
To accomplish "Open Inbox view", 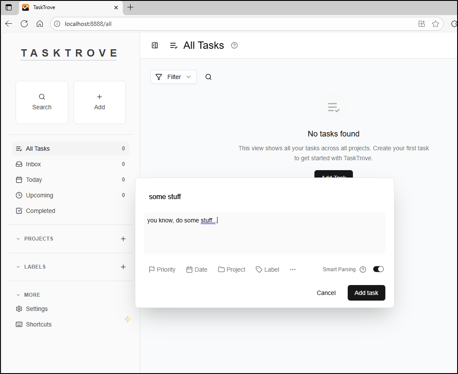I will [x=70, y=164].
